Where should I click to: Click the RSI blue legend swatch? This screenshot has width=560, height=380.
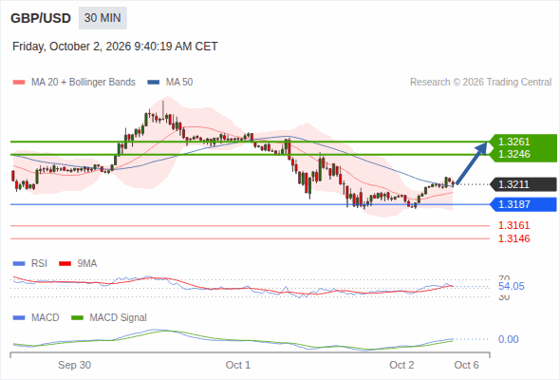(19, 264)
